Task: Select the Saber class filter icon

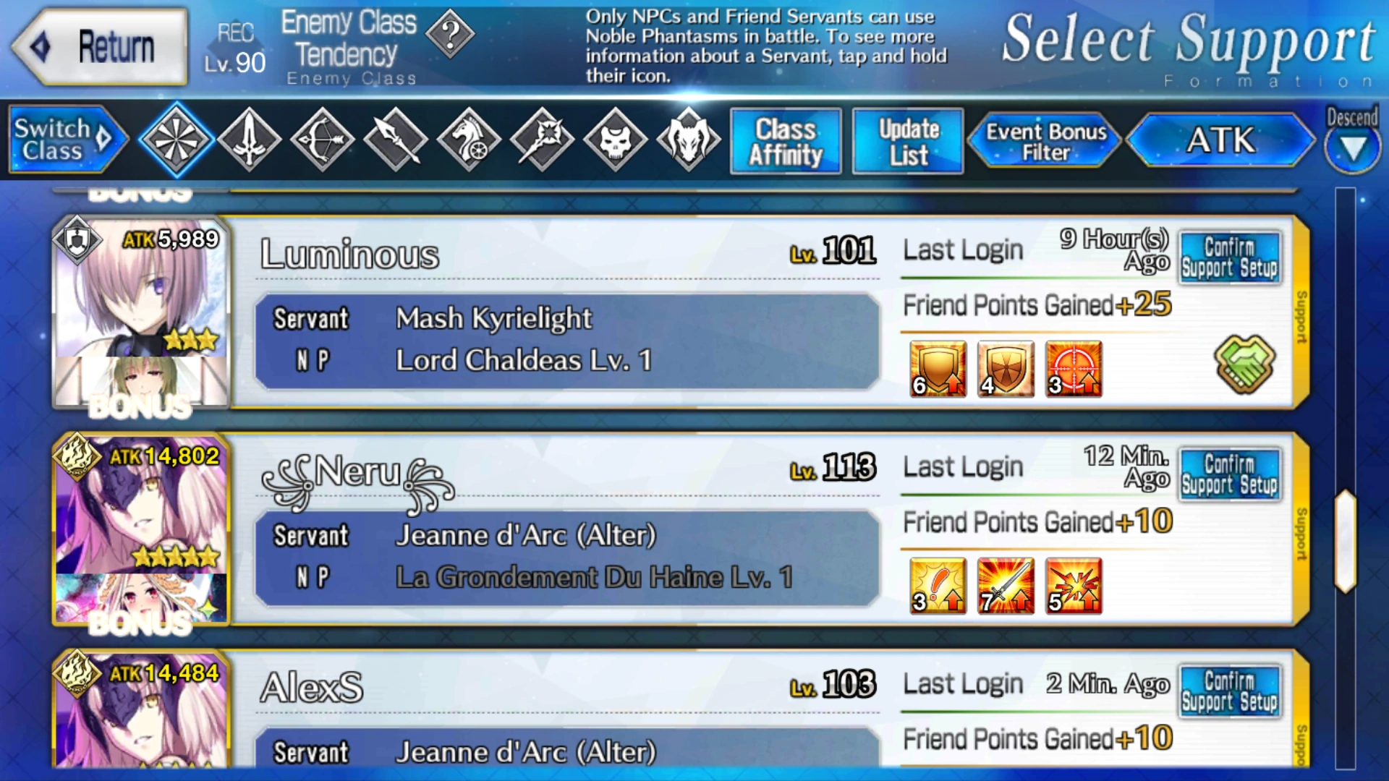Action: coord(249,140)
